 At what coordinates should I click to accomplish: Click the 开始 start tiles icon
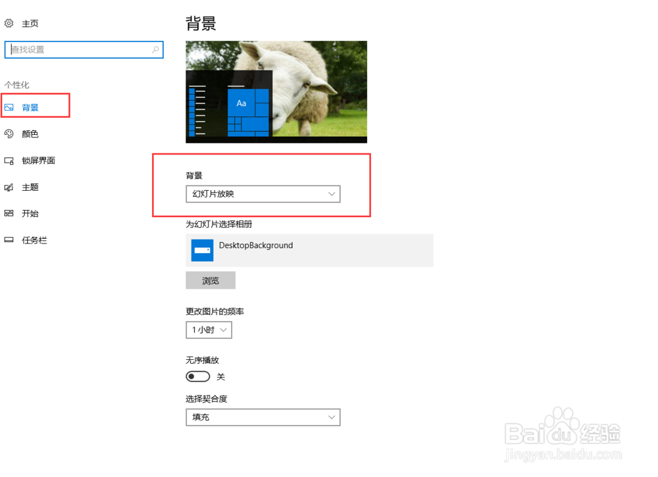click(9, 214)
